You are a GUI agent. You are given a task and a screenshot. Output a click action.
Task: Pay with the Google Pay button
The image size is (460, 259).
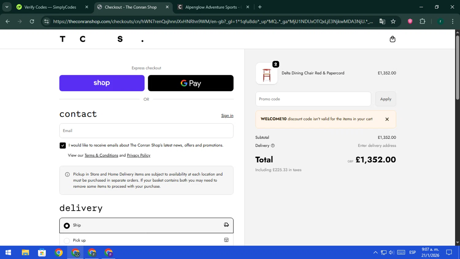point(190,83)
